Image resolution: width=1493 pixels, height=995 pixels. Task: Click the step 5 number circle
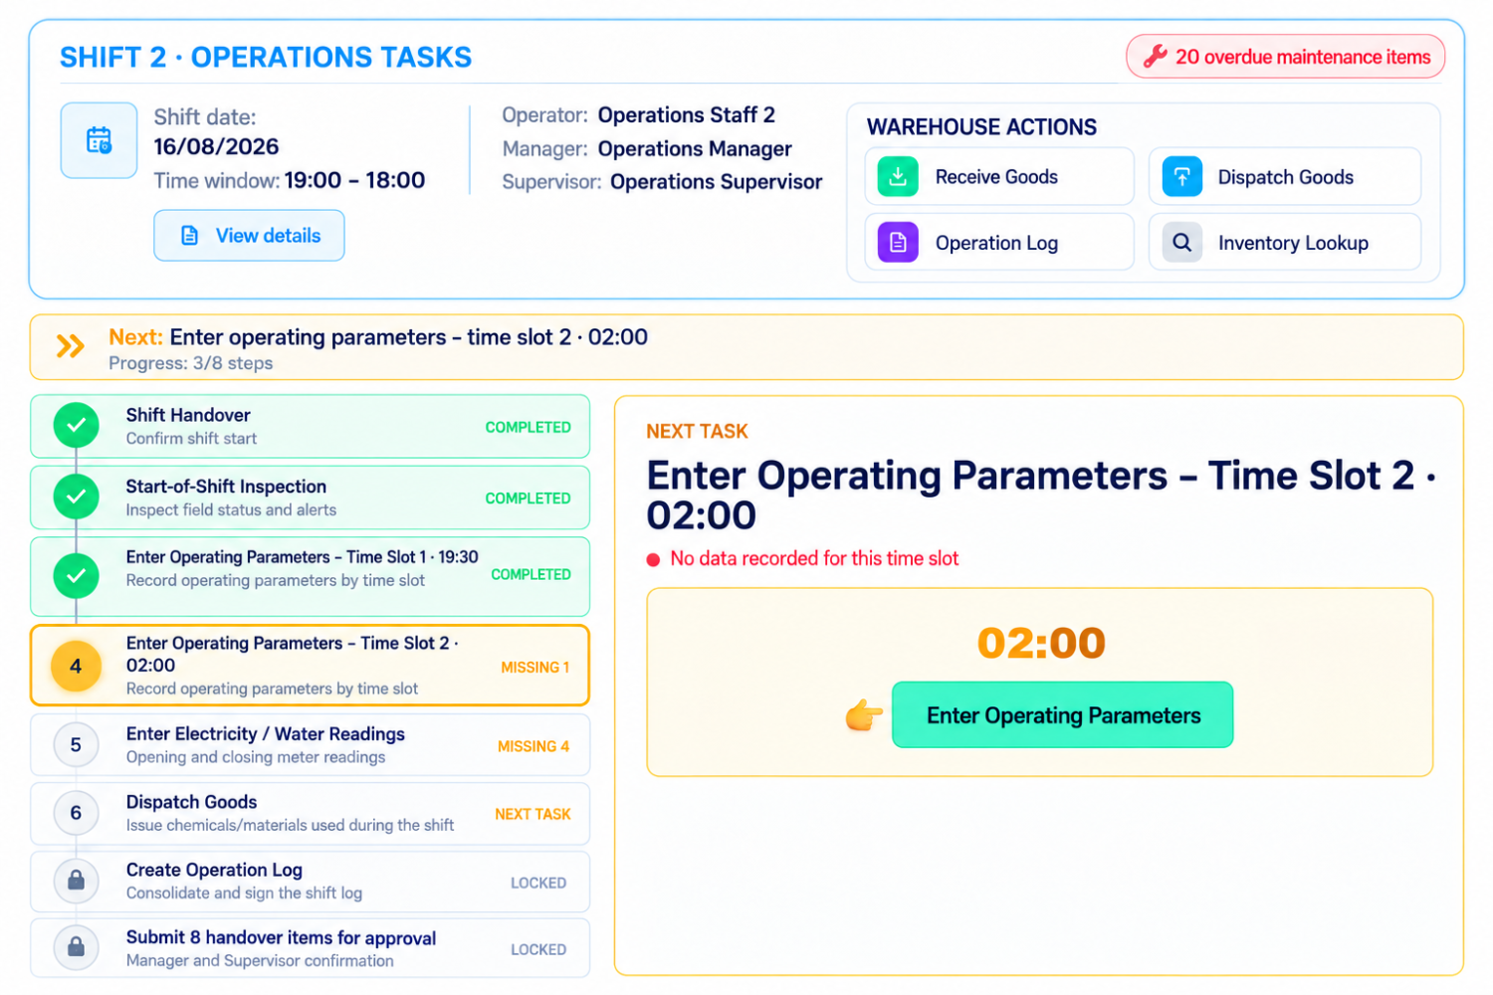76,745
